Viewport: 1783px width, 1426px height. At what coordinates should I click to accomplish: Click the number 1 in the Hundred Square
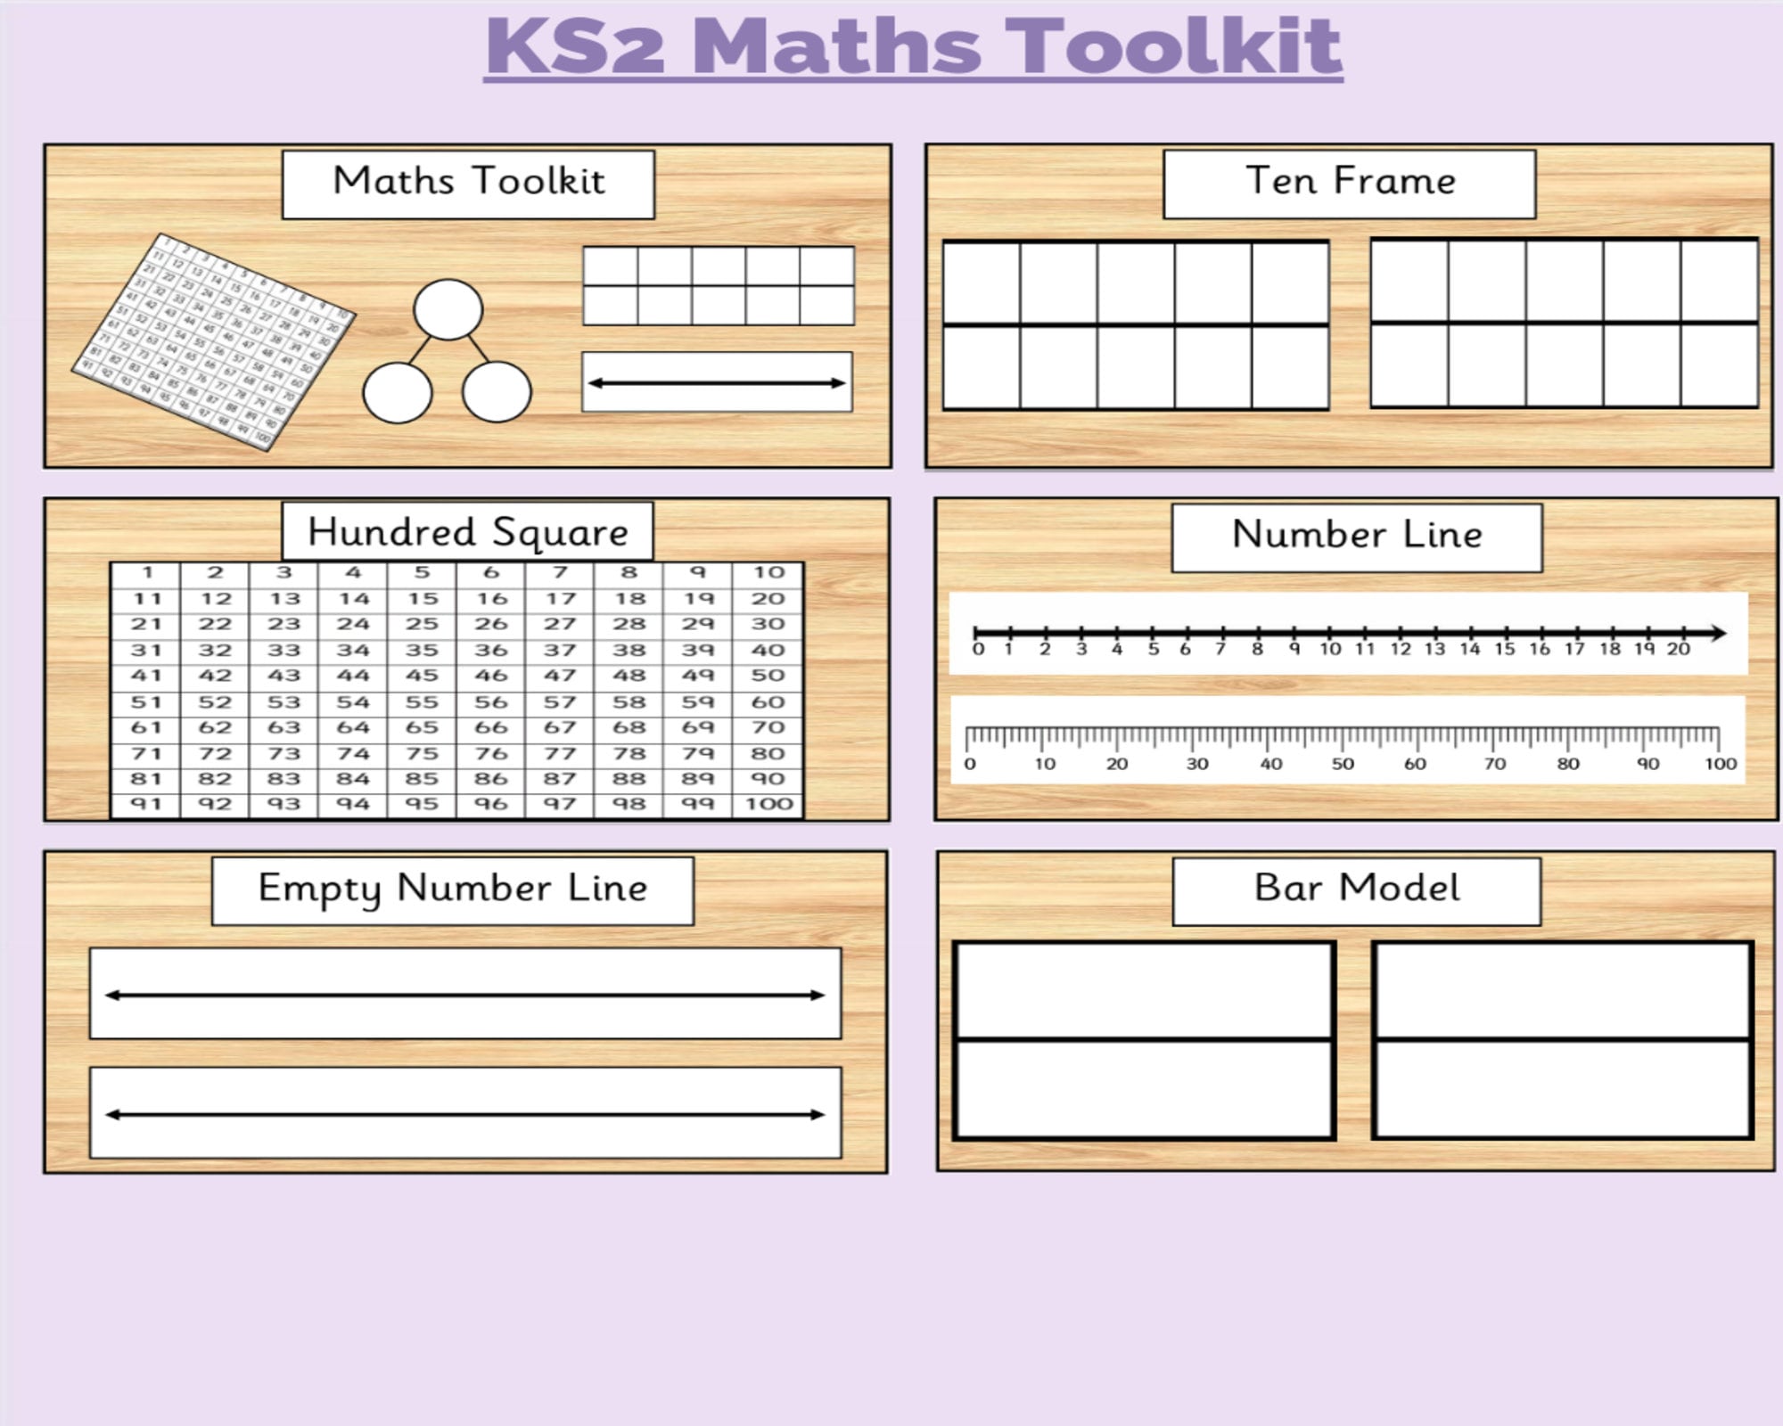click(x=145, y=573)
